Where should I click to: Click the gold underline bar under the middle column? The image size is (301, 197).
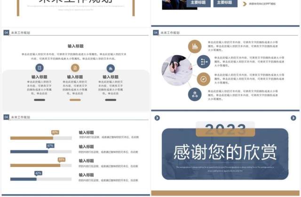click(75, 100)
